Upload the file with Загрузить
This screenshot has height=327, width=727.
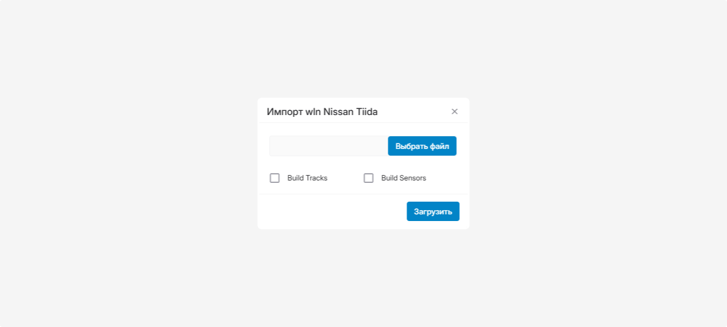pyautogui.click(x=433, y=211)
